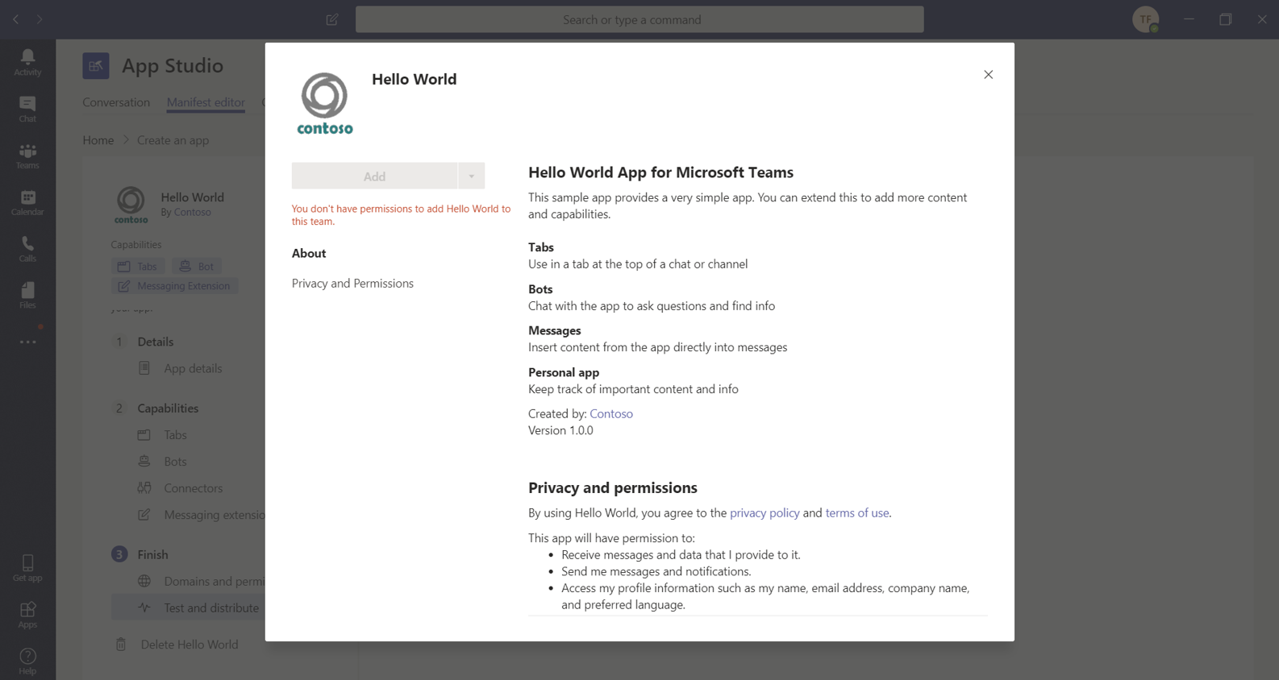Click the Privacy and permissions heading
This screenshot has width=1279, height=680.
[x=613, y=487]
